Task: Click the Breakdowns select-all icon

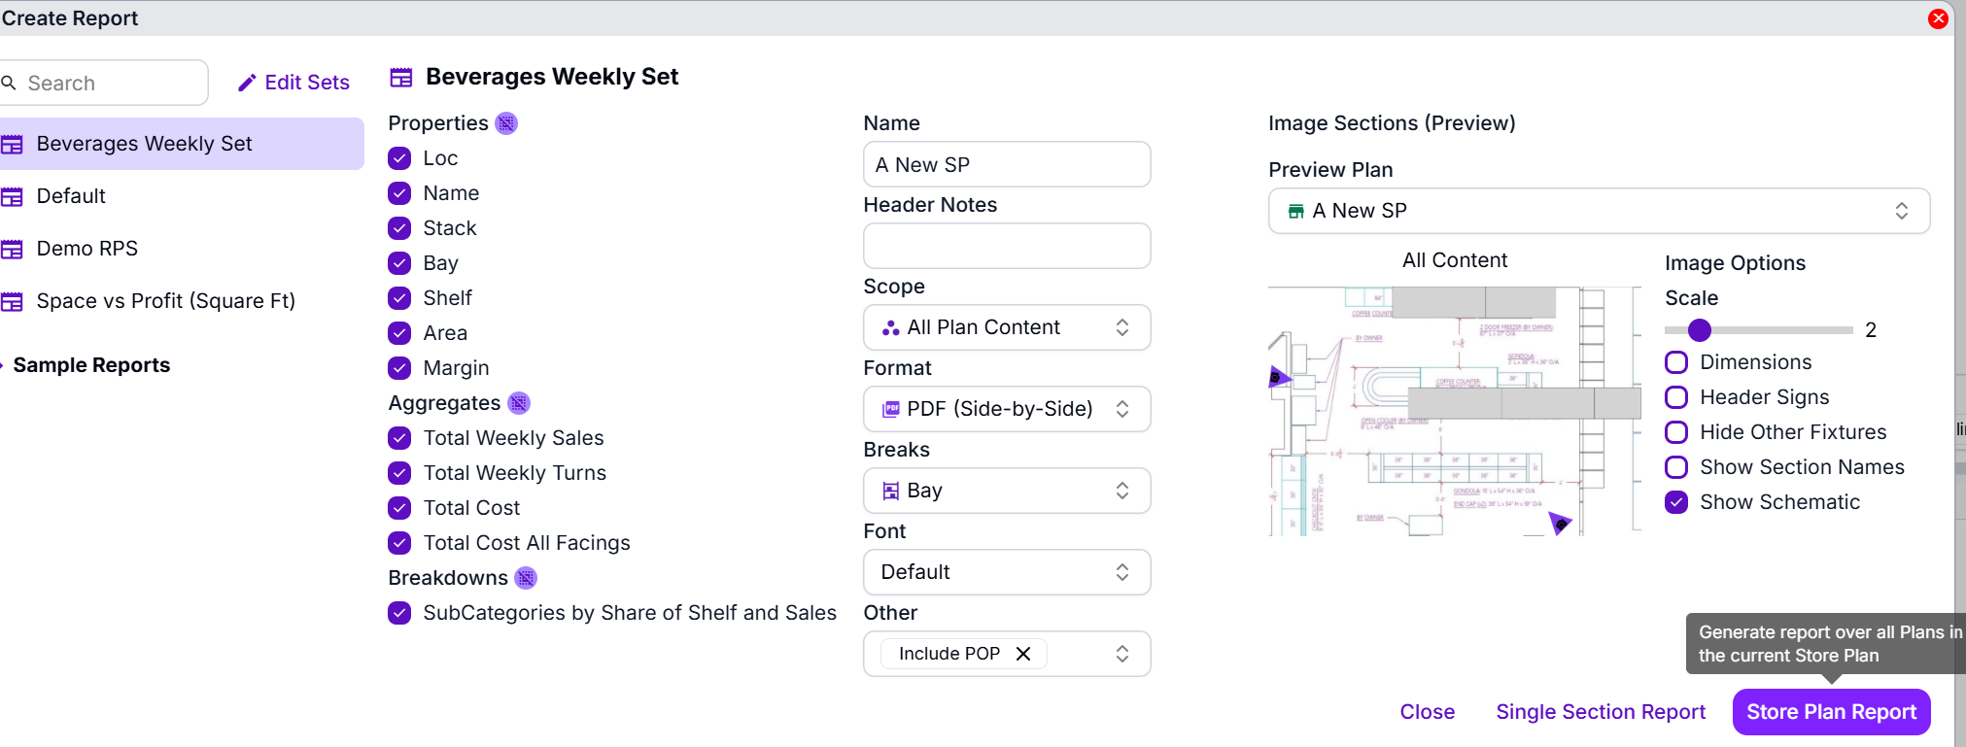Action: tap(526, 578)
